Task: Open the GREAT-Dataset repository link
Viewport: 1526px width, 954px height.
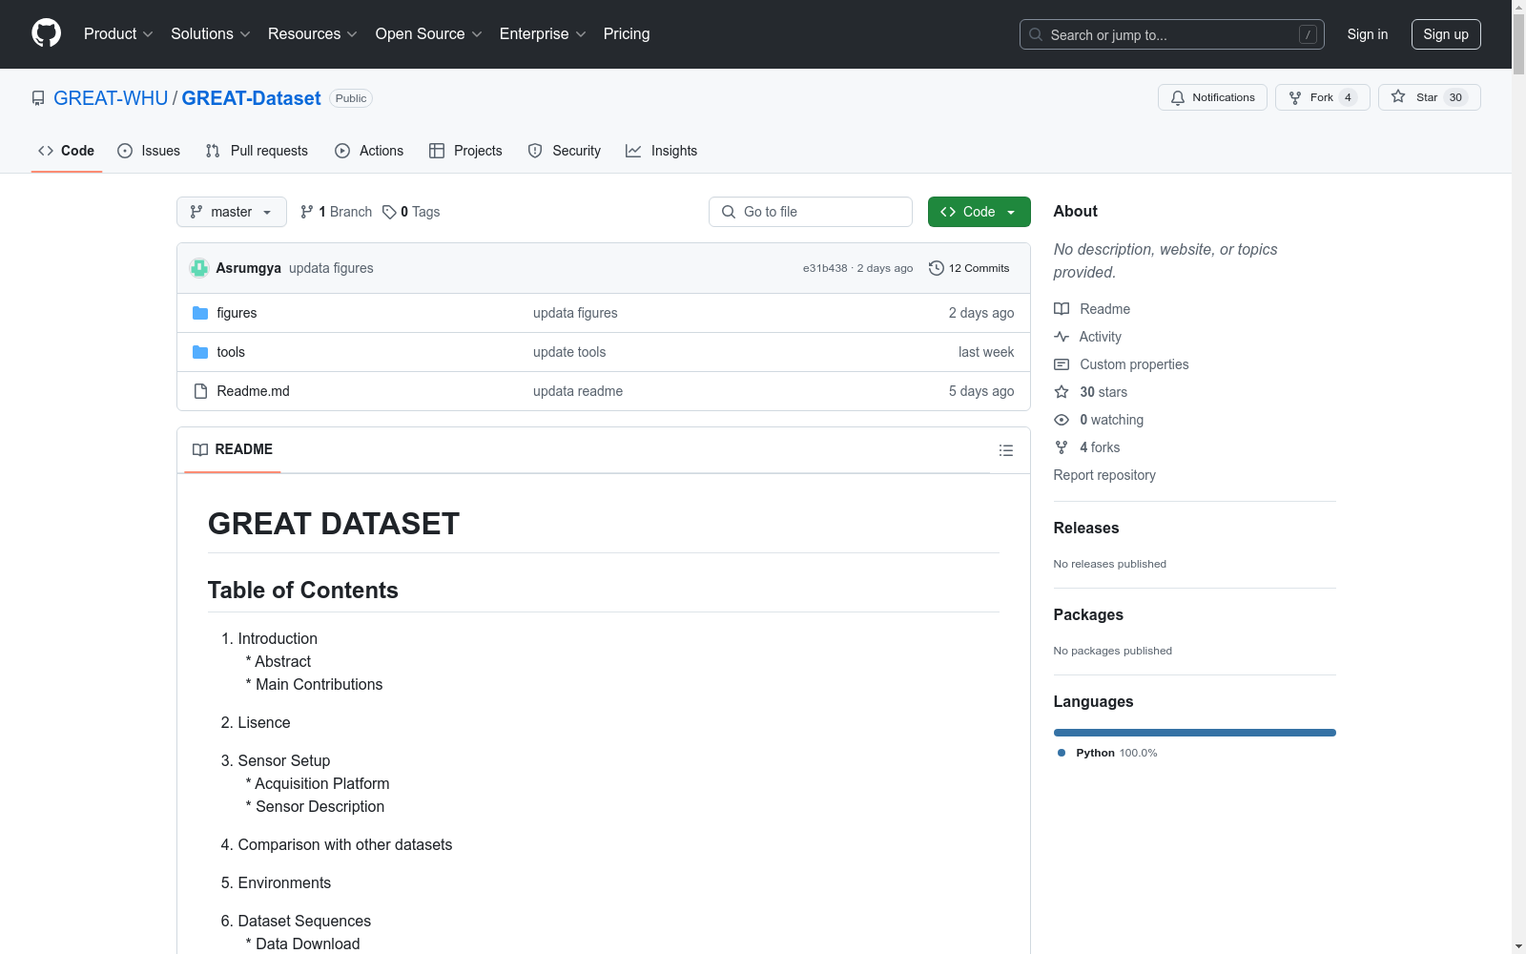Action: click(252, 98)
